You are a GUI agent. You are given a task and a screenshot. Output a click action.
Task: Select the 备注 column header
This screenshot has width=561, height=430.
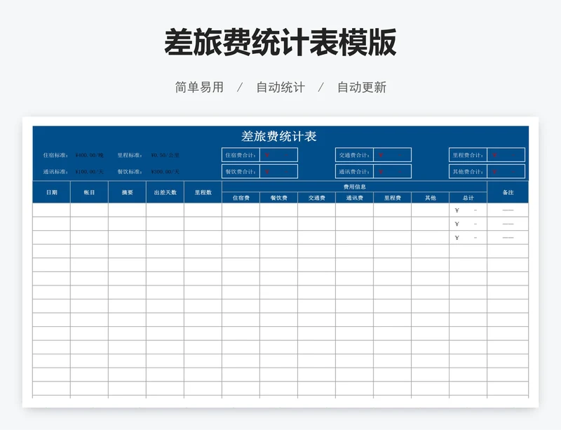pos(508,192)
